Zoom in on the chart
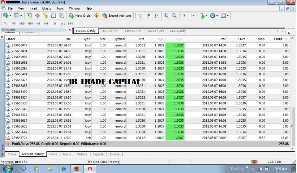 click(x=166, y=16)
